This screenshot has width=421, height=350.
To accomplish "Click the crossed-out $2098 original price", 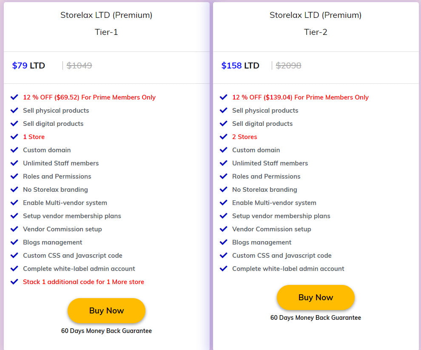I will (x=289, y=65).
